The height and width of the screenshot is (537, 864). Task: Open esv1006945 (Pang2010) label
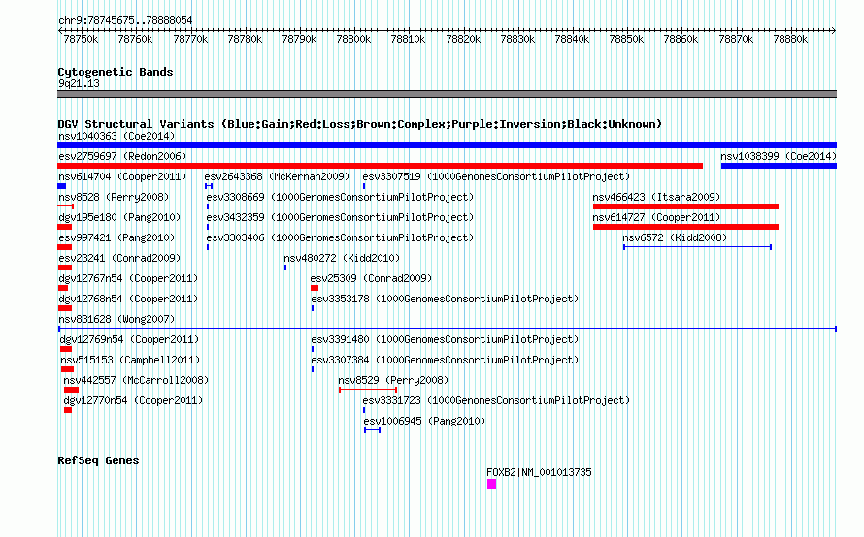tap(424, 421)
